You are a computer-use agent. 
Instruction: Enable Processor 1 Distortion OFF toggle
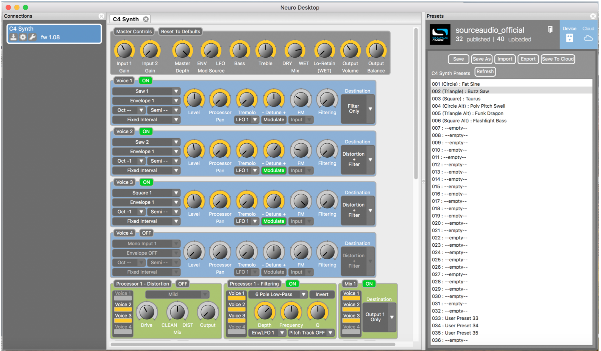183,284
